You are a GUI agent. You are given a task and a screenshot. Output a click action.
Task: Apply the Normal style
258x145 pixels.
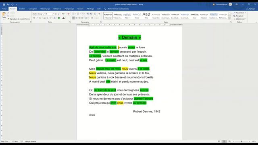click(108, 16)
